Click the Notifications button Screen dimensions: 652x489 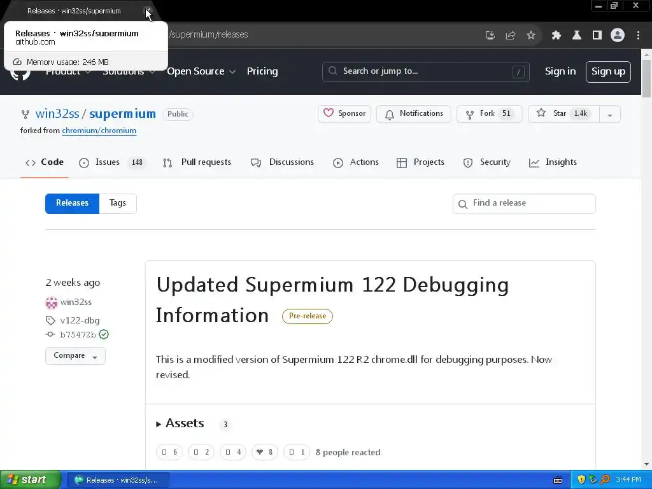click(414, 113)
